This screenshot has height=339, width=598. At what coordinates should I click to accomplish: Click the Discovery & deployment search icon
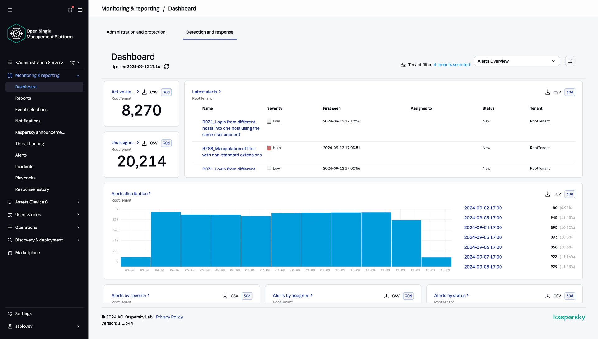point(10,240)
